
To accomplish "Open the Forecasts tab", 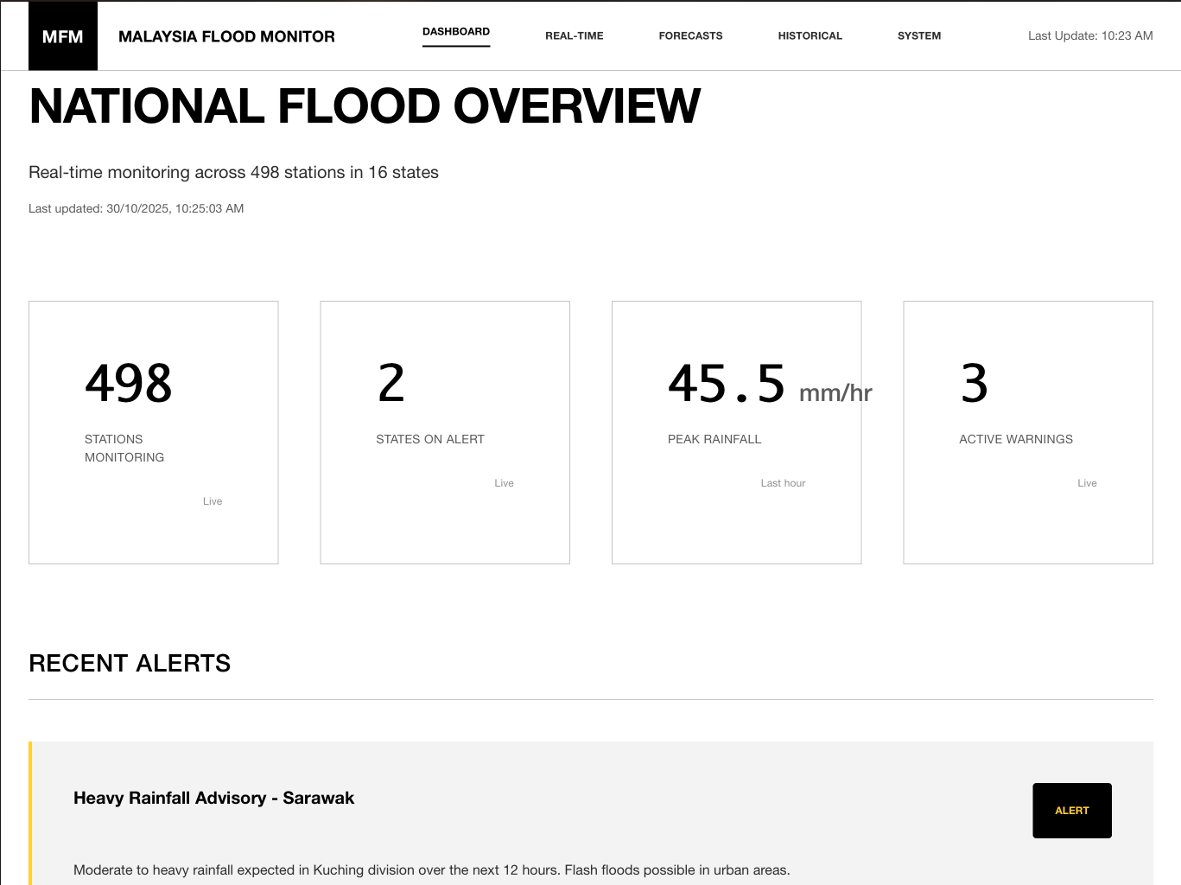I will click(690, 36).
